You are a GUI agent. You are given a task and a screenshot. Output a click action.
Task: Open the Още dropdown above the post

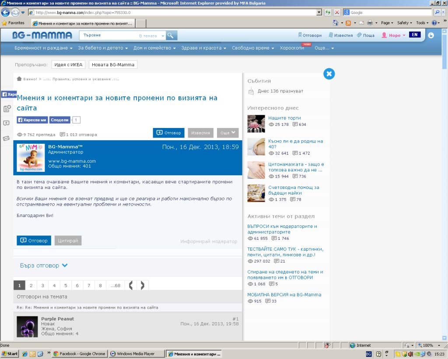coord(227,133)
